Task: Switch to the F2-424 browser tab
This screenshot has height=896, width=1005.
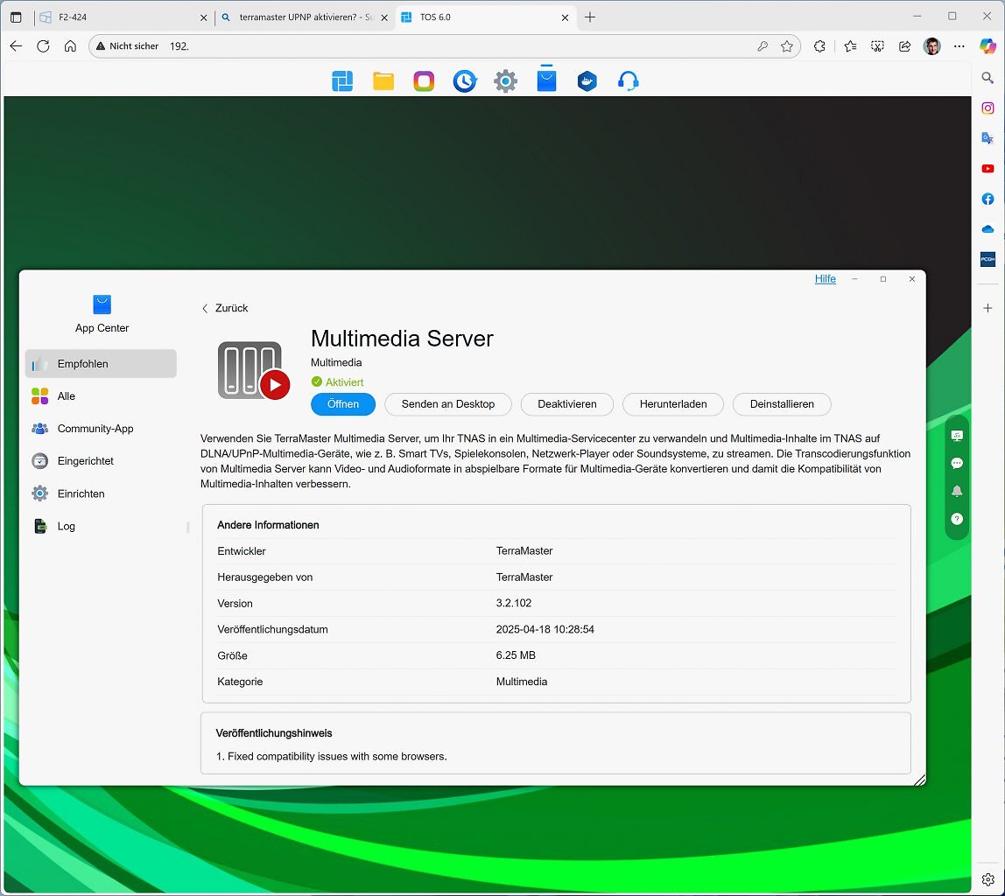Action: pyautogui.click(x=122, y=17)
